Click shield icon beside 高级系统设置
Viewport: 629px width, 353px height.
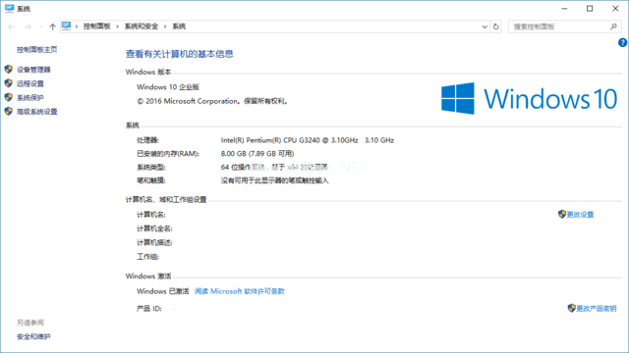(x=9, y=111)
